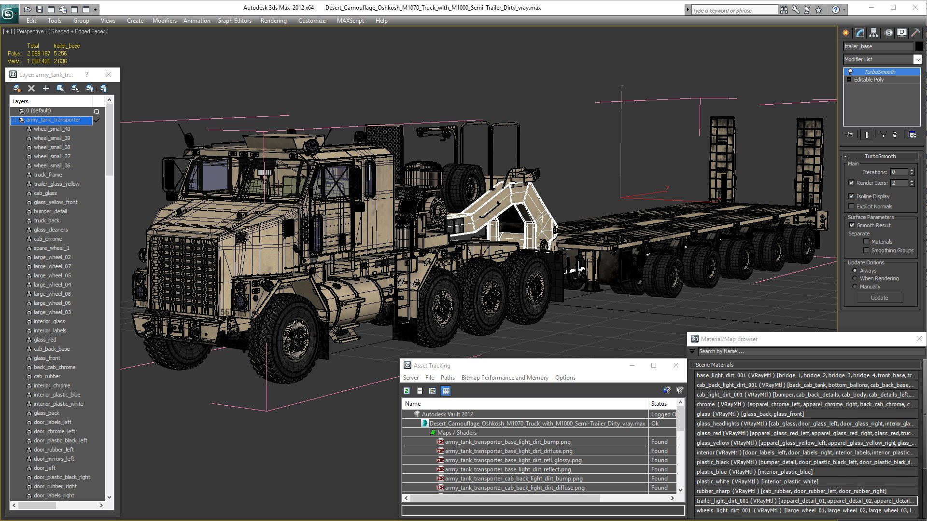The image size is (927, 521).
Task: Click Freeze/Unfreeze All Layers icon
Action: pos(104,88)
